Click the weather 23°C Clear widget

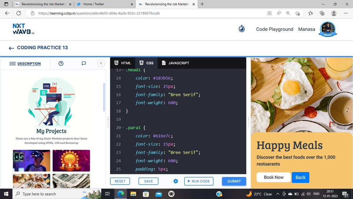click(x=259, y=194)
